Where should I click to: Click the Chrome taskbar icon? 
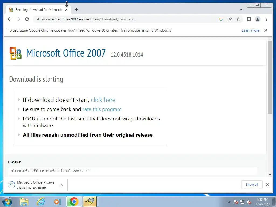click(74, 202)
